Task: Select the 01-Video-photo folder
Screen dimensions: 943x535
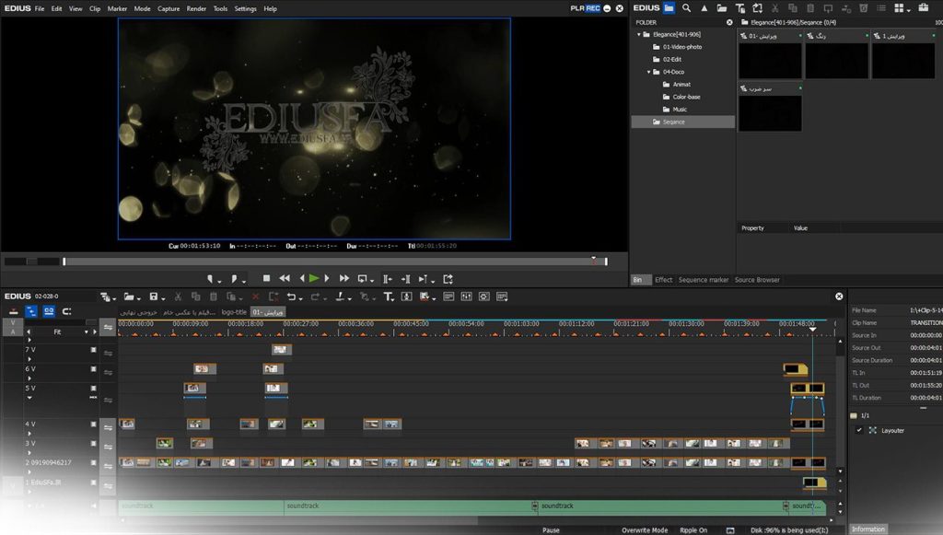Action: (x=682, y=47)
